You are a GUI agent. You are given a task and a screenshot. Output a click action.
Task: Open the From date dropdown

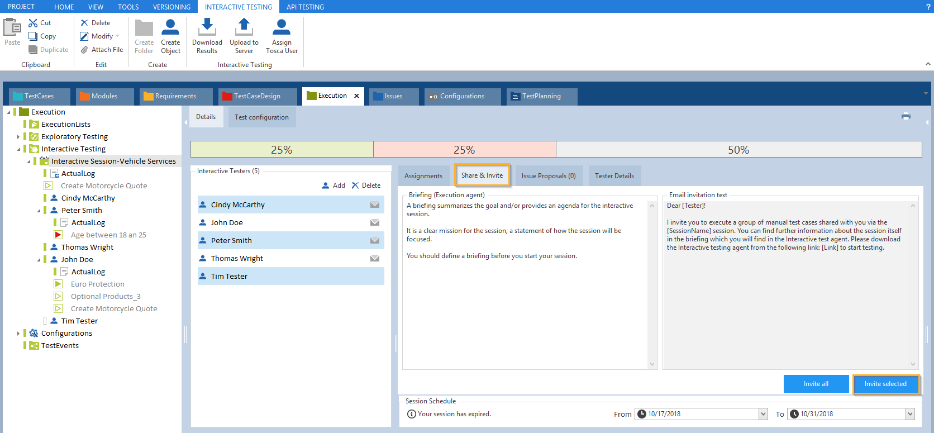(763, 414)
